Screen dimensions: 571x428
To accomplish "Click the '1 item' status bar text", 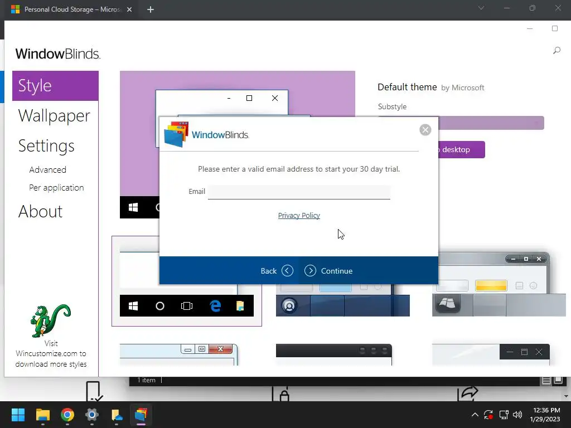I will click(147, 380).
